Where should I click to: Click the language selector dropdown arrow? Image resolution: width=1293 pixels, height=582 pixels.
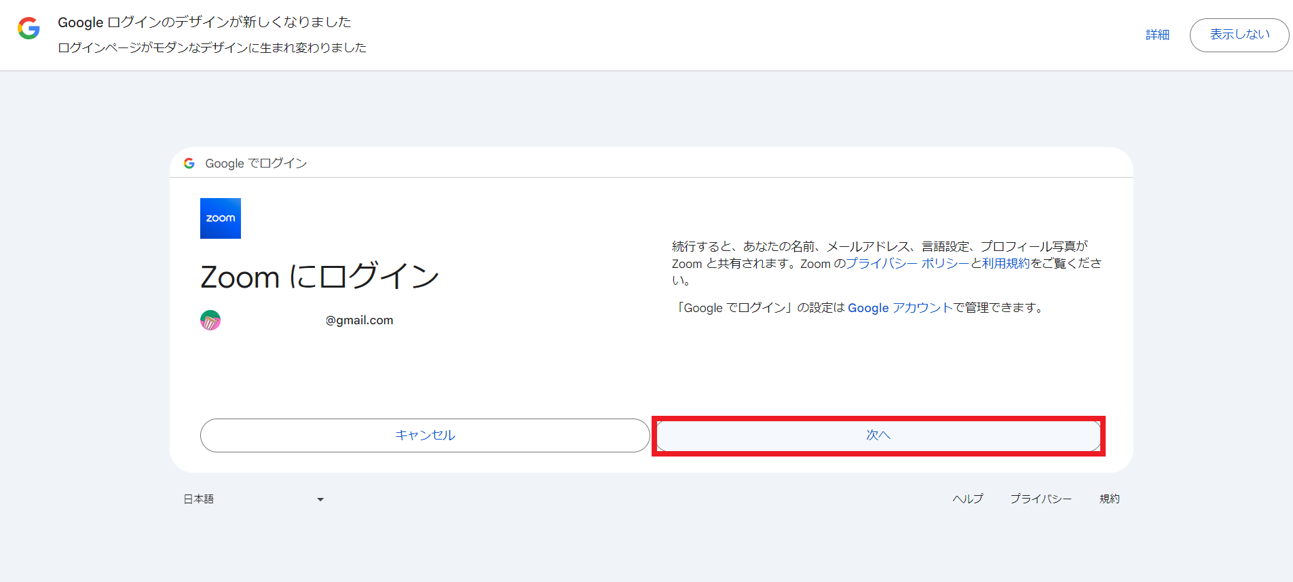click(320, 500)
